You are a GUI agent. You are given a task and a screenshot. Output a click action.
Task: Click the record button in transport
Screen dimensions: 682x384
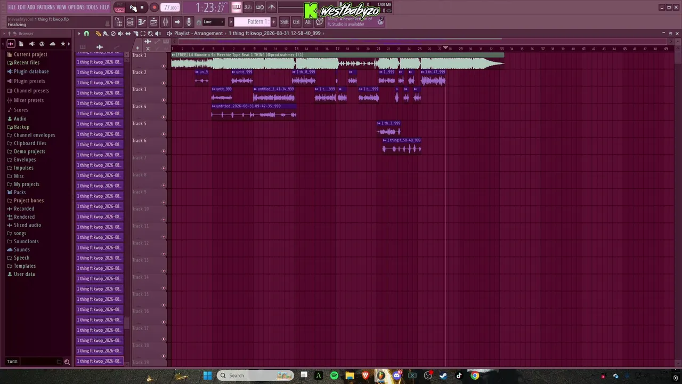point(154,7)
